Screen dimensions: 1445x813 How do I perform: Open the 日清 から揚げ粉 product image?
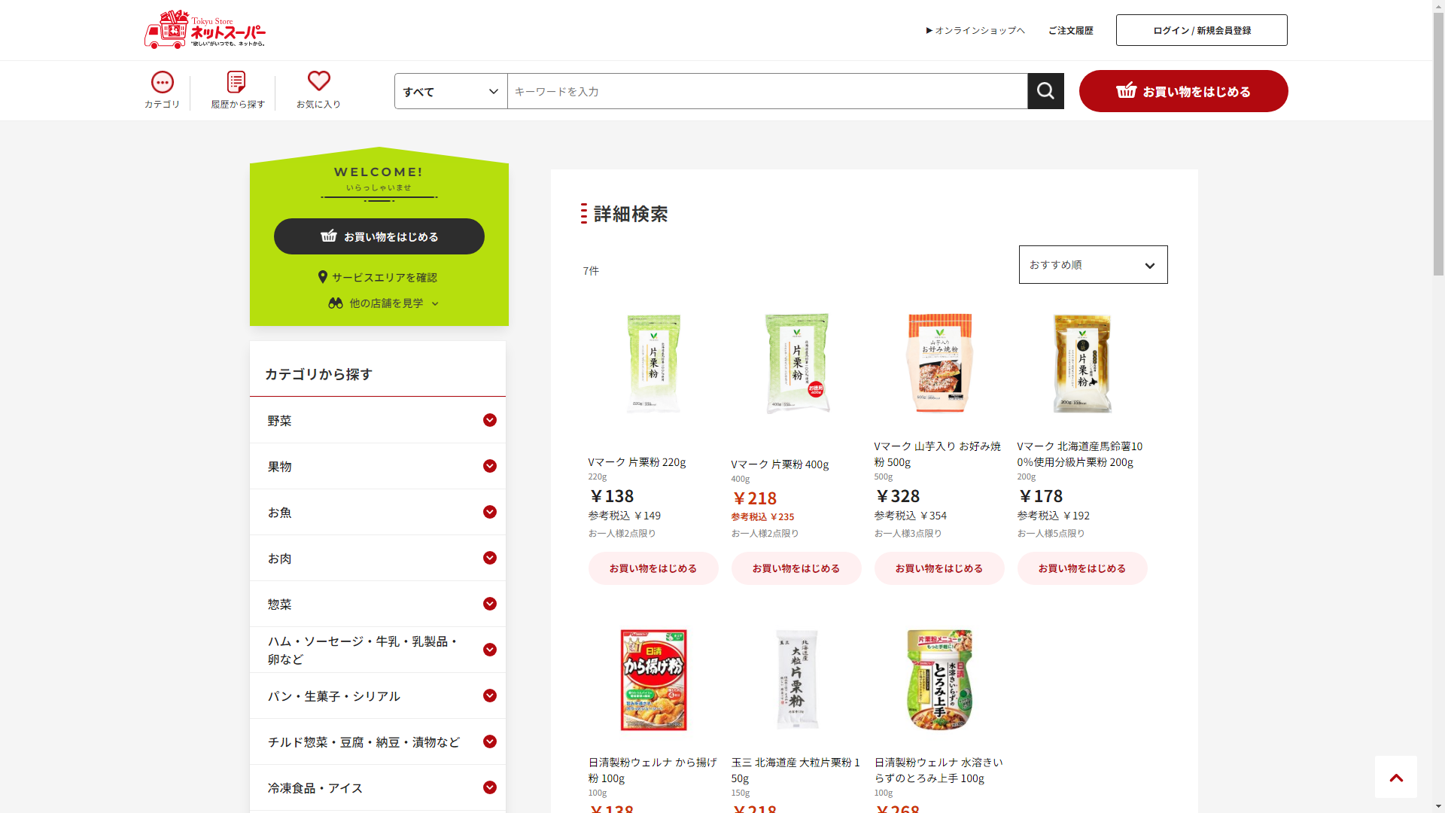point(653,681)
